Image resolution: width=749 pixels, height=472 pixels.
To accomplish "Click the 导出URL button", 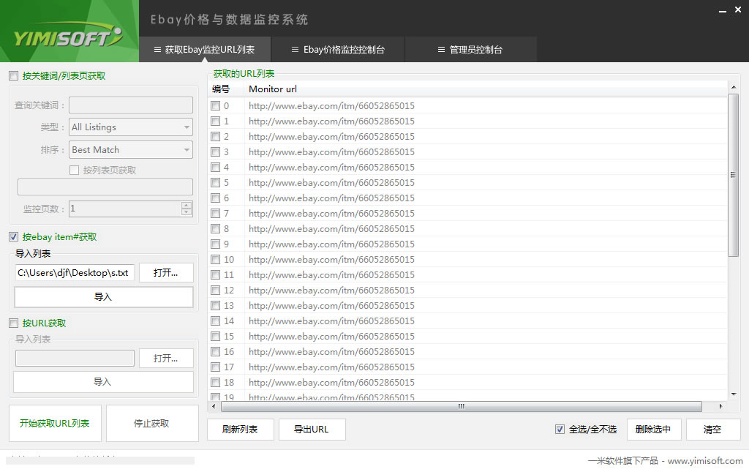I will click(312, 429).
